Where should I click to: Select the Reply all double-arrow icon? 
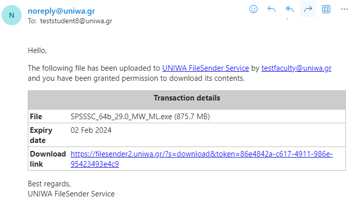click(290, 9)
